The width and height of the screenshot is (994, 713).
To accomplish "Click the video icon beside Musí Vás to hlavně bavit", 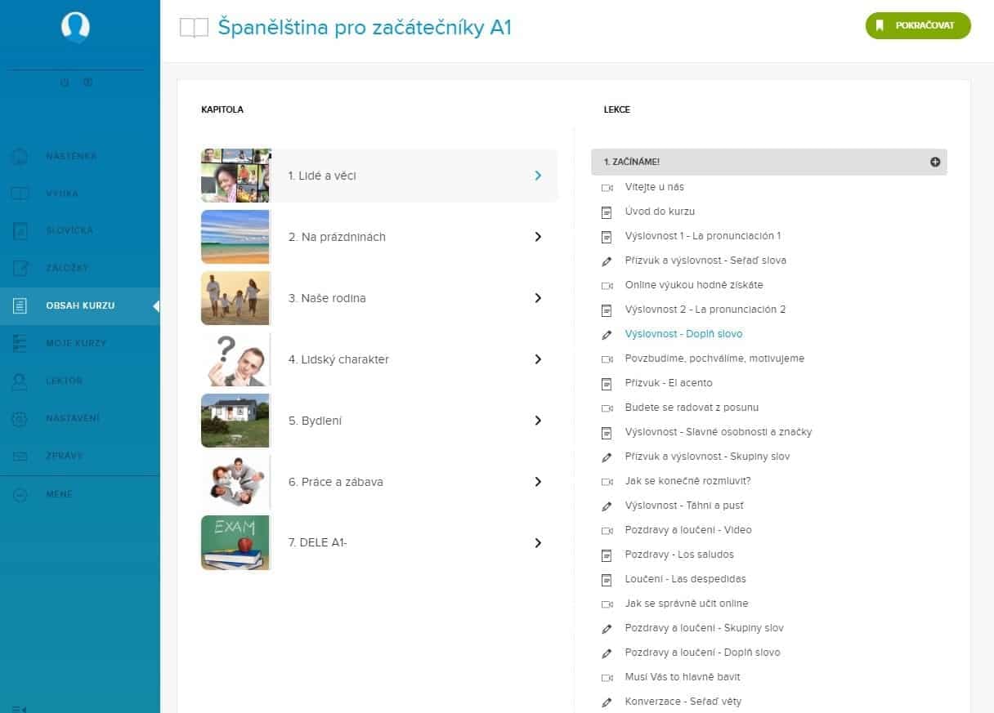I will coord(607,677).
